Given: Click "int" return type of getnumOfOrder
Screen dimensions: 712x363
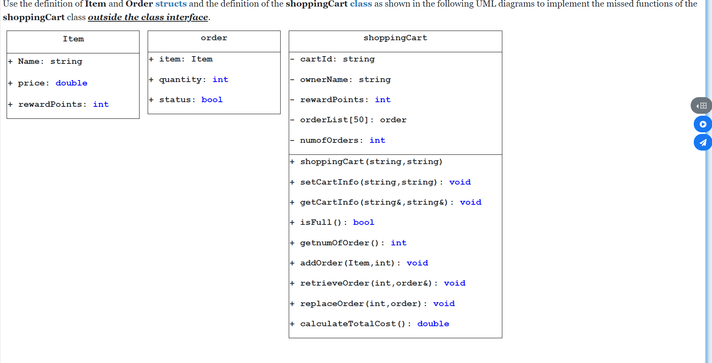Looking at the screenshot, I should pos(398,243).
